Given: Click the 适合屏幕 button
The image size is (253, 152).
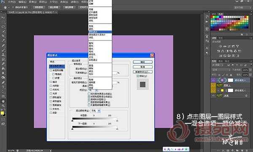Looking at the screenshot, I should pos(54,8).
